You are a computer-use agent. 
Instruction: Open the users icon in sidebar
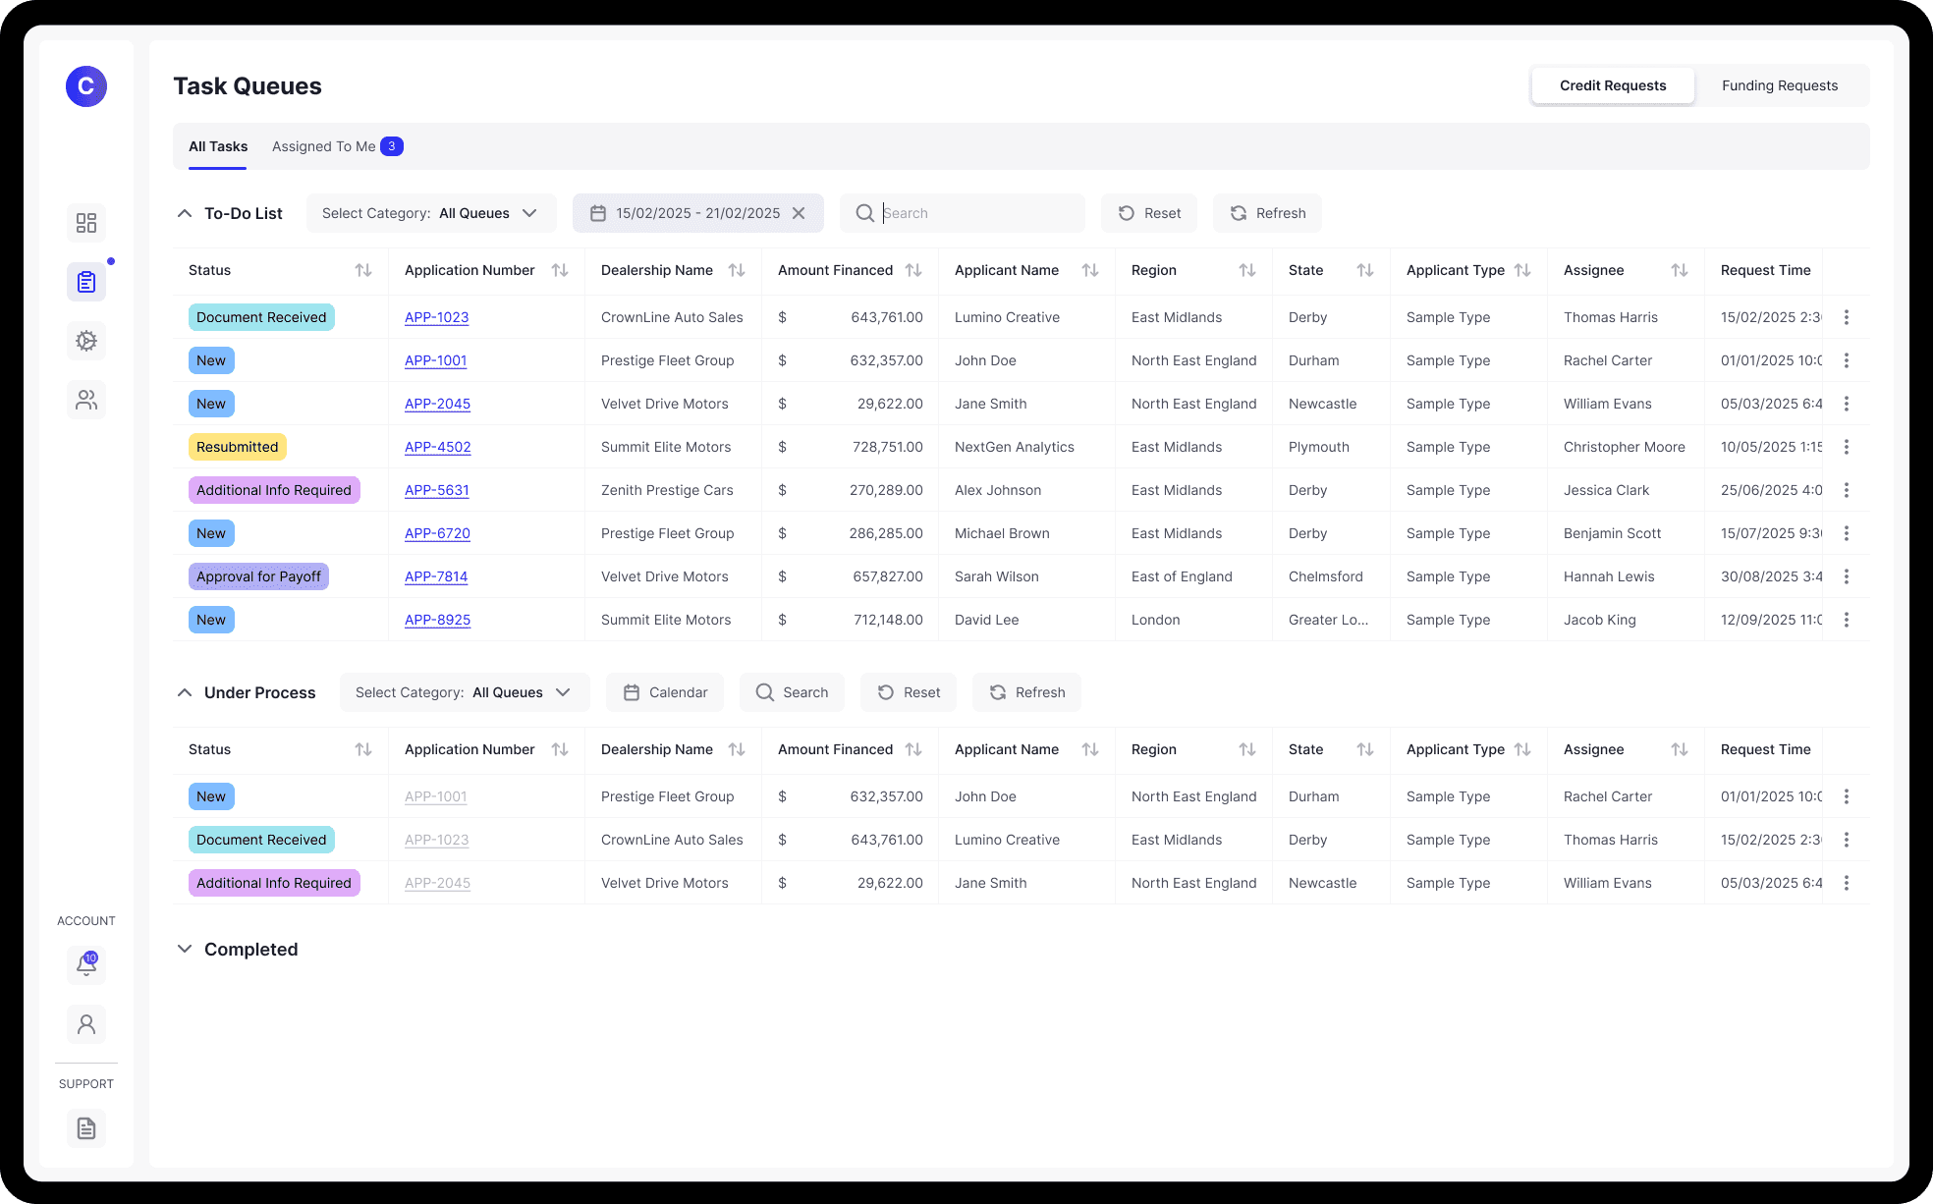point(86,400)
